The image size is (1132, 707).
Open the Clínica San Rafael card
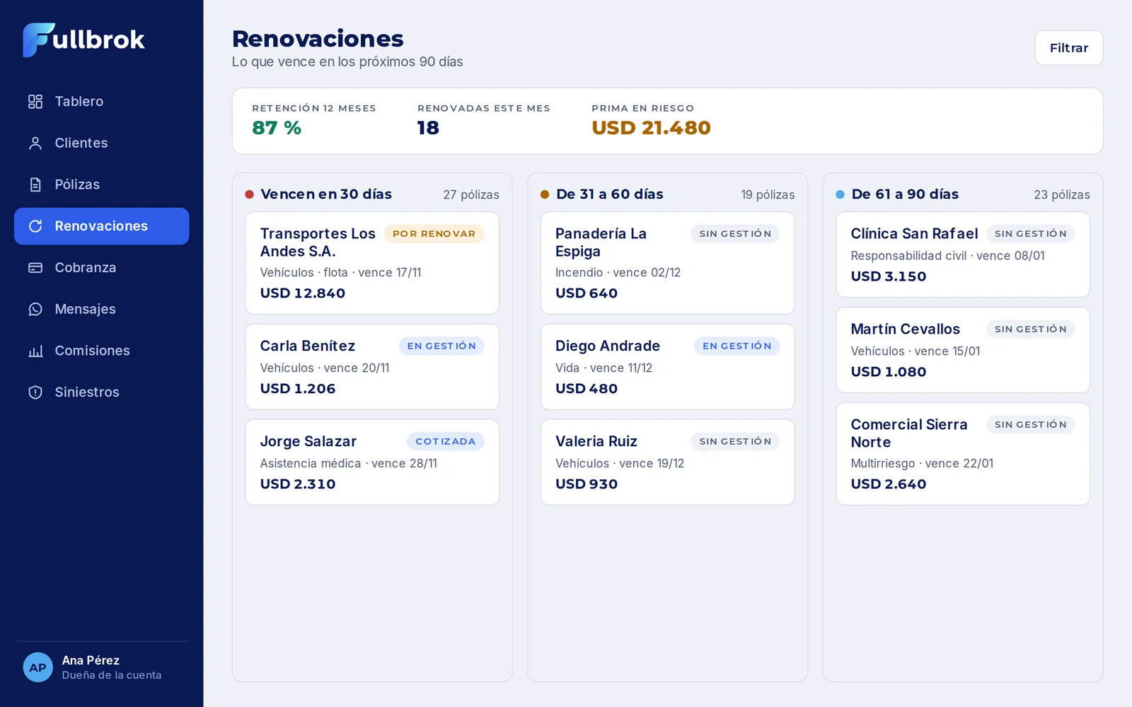963,255
